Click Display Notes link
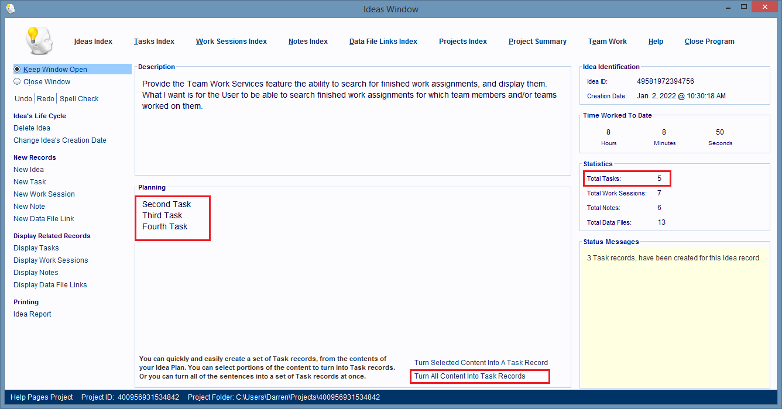 pos(36,273)
